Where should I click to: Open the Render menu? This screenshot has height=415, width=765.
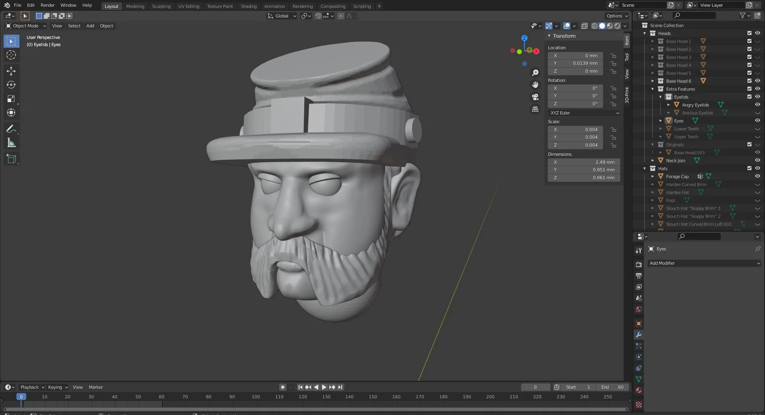pos(47,5)
